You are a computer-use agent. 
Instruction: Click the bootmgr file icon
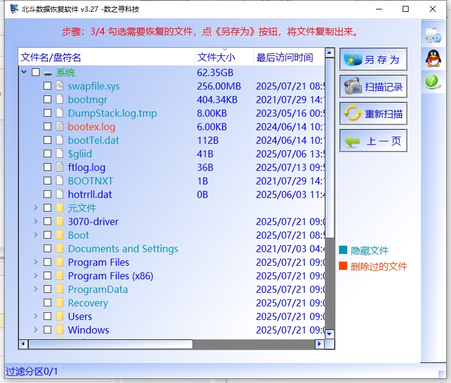(x=60, y=99)
